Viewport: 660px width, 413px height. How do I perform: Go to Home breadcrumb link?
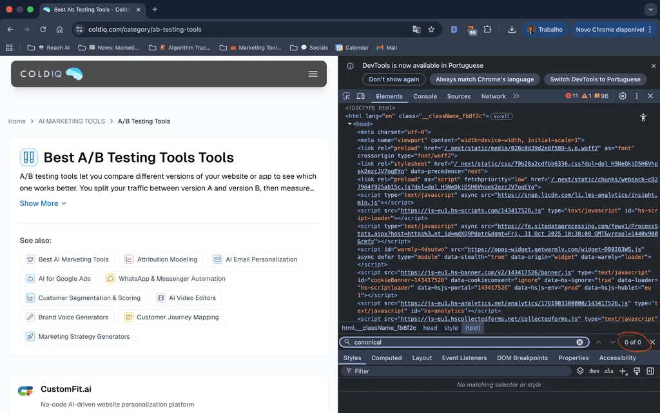click(x=17, y=121)
